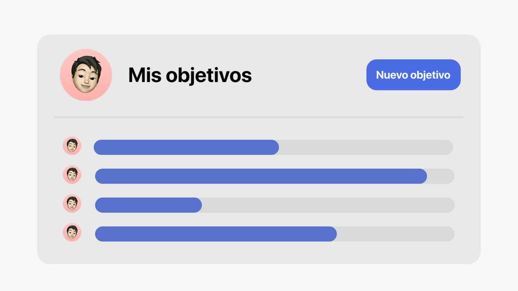Click the large profile avatar beside Mis objetivos

[86, 75]
